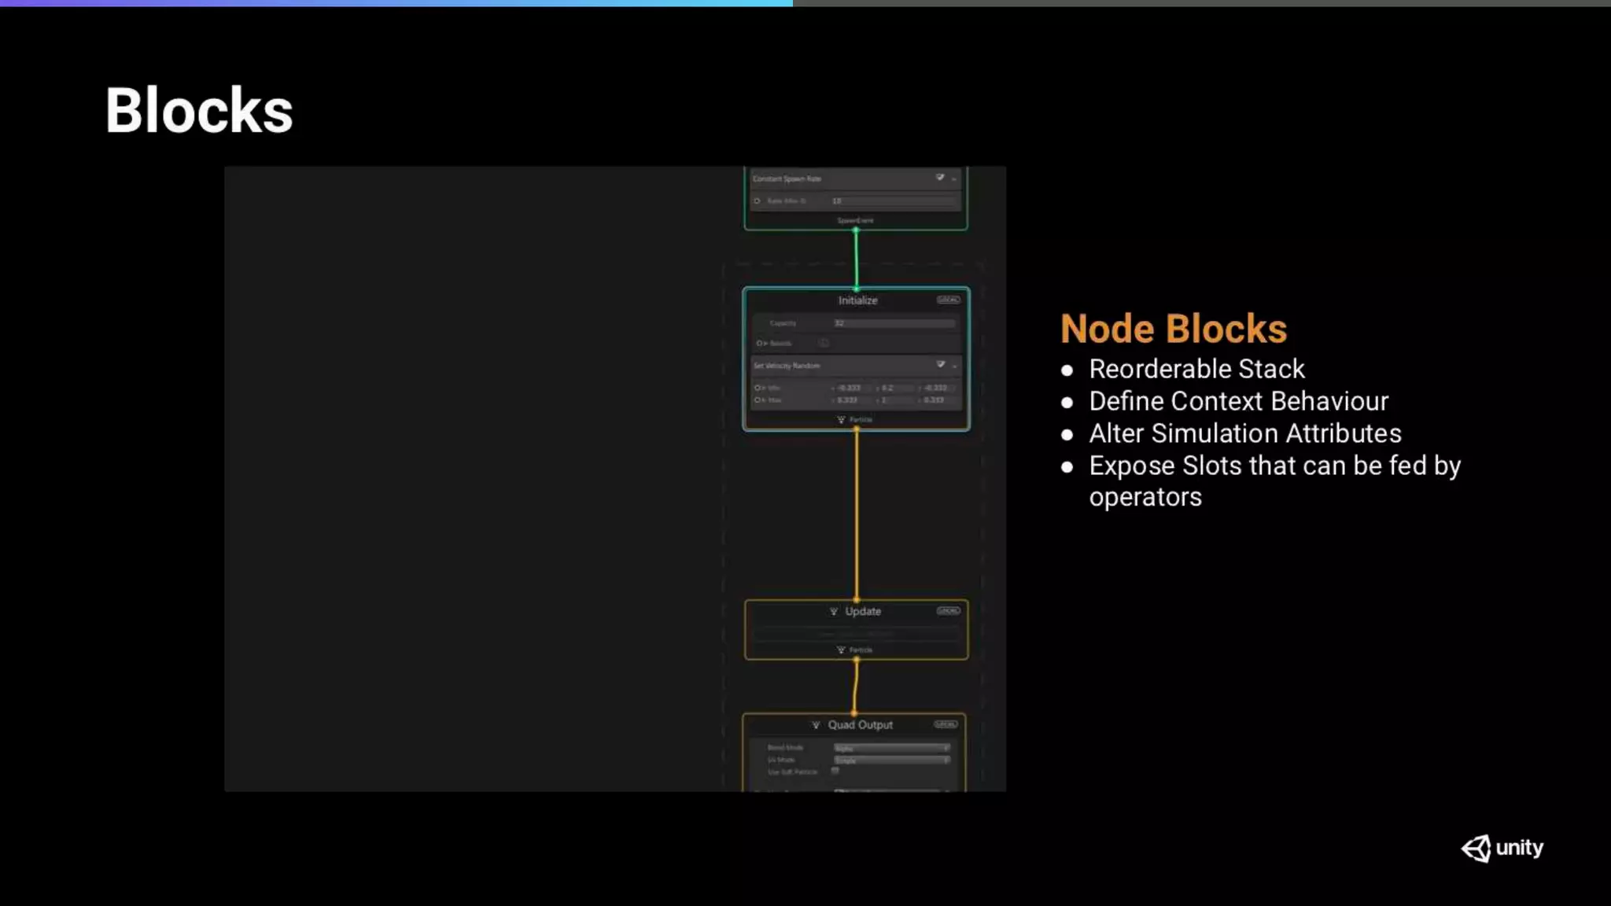Screen dimensions: 1611x906
Task: Toggle the LOCAL space badge on Quad Output
Action: pos(946,724)
